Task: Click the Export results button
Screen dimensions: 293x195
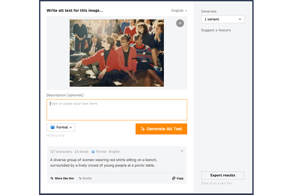Action: click(x=223, y=175)
